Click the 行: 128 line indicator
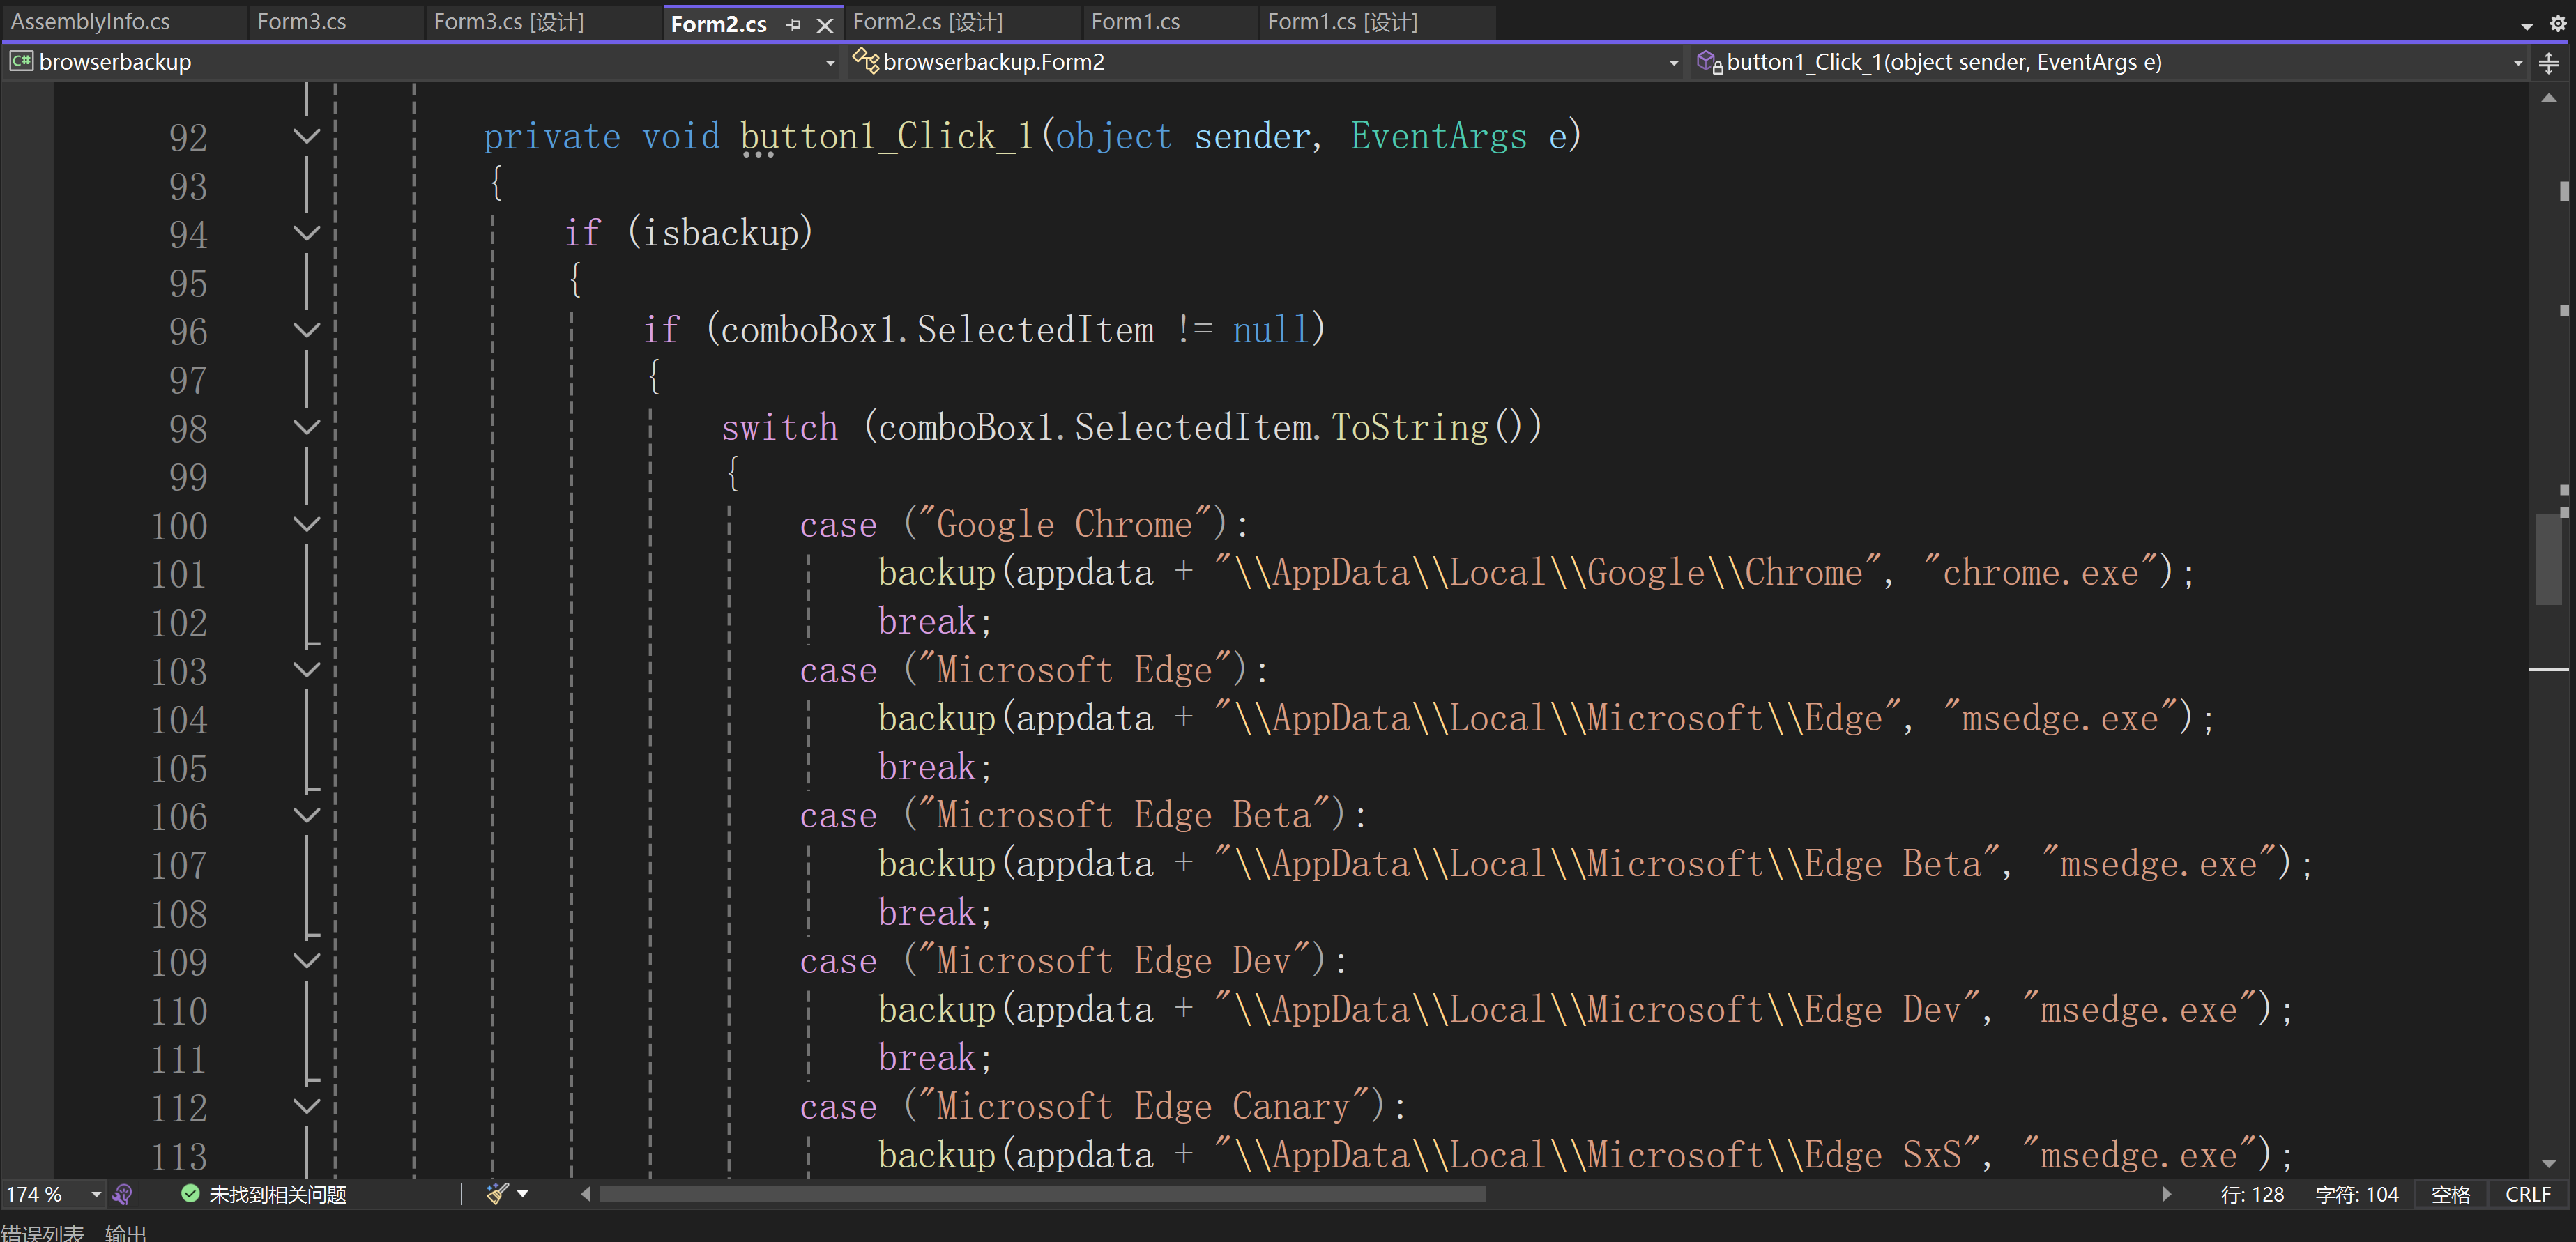This screenshot has width=2576, height=1242. (2252, 1194)
